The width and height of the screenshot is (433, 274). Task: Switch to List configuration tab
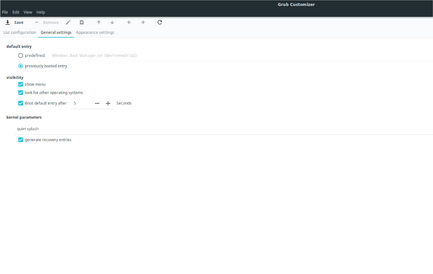tap(20, 32)
